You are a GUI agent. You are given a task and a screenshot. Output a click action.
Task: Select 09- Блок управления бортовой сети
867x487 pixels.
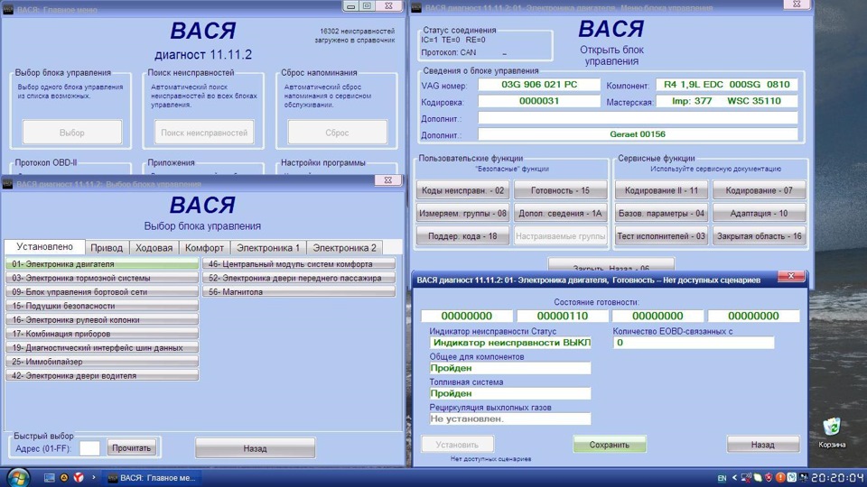[x=102, y=291]
